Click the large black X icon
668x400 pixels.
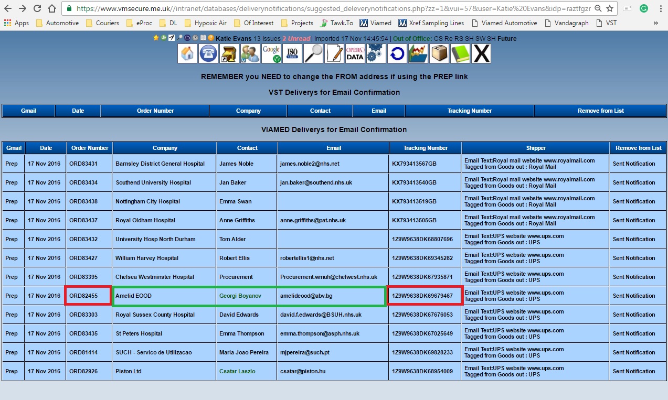point(481,53)
